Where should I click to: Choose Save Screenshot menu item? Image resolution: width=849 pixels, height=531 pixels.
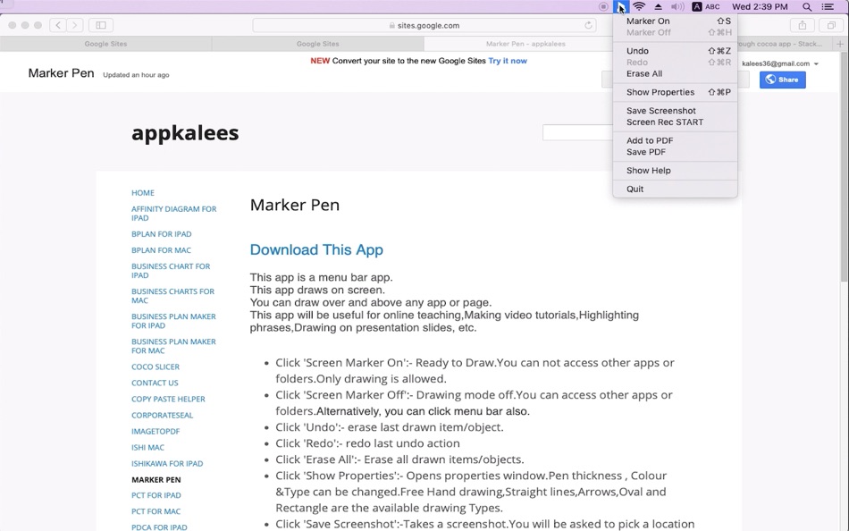(x=675, y=111)
